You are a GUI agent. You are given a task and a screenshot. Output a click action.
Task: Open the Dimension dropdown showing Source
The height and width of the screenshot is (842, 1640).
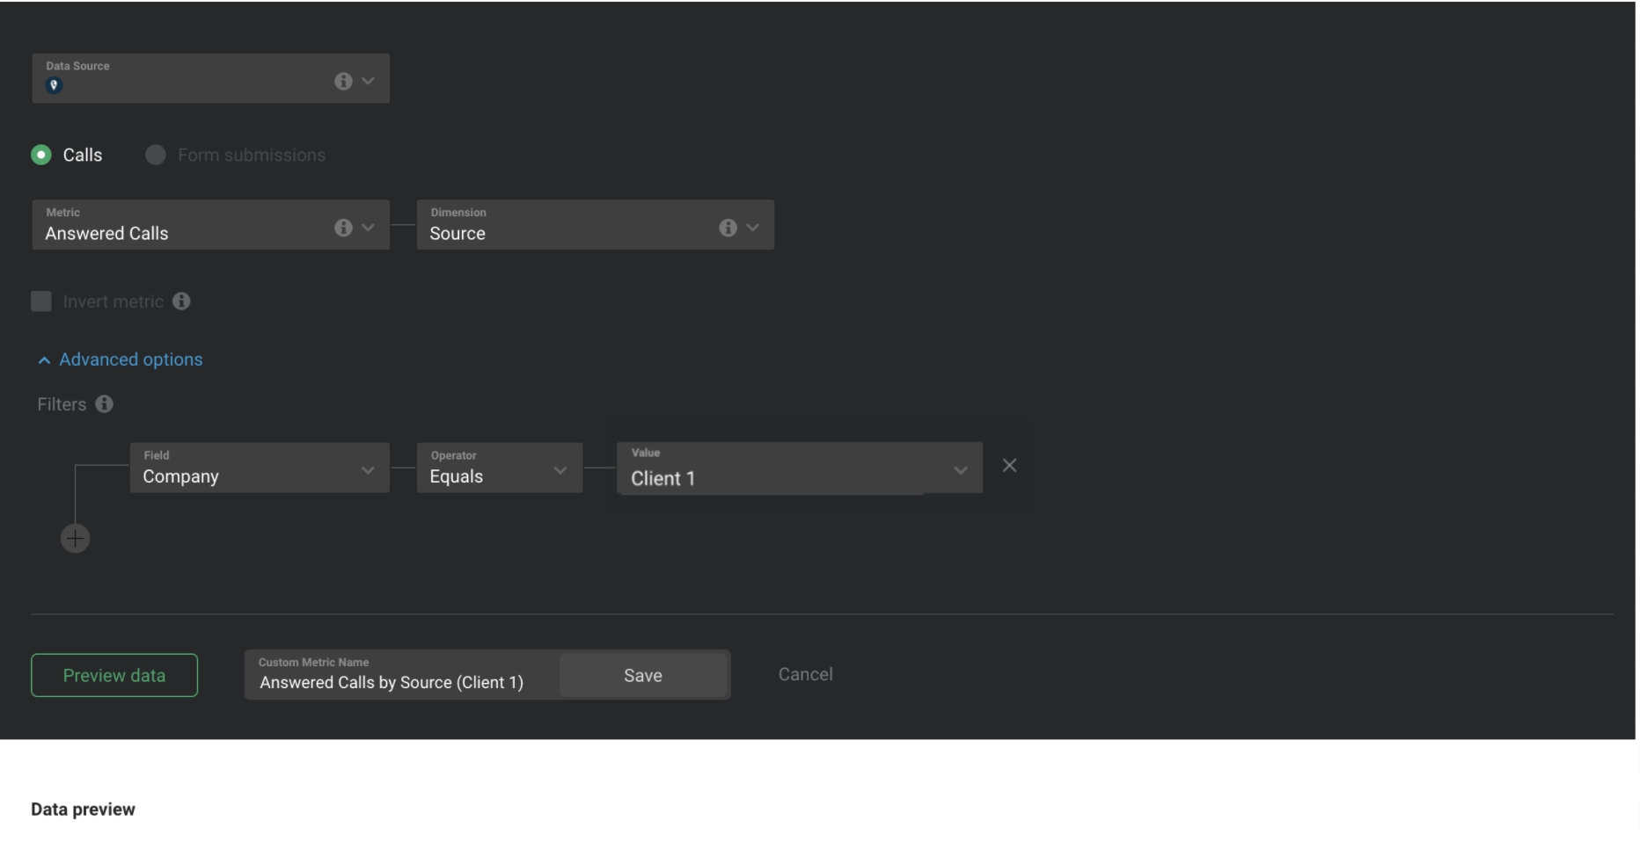pos(752,227)
